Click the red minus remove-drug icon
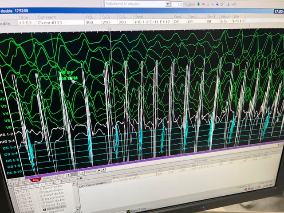This screenshot has width=284, height=213. click(203, 4)
